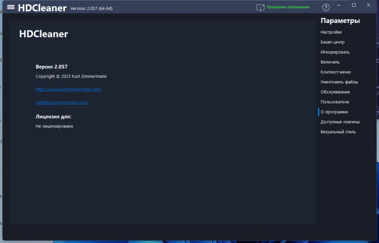Click the check updates icon

point(260,7)
